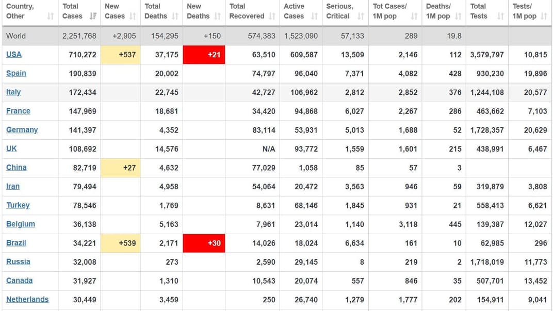Click Total Tests column sort arrows

(x=500, y=17)
